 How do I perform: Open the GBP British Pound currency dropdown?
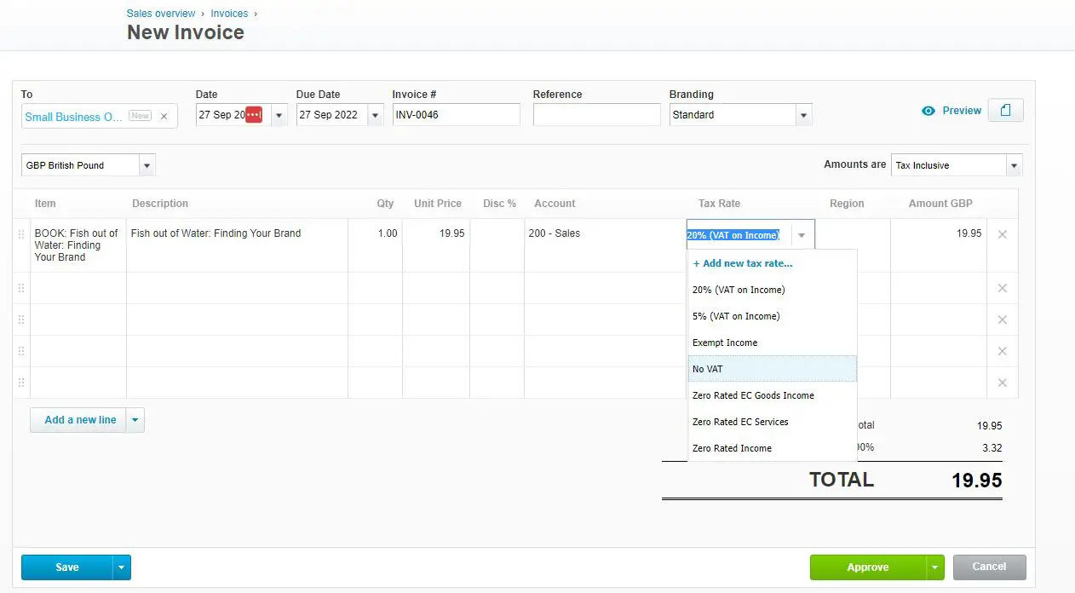(147, 164)
